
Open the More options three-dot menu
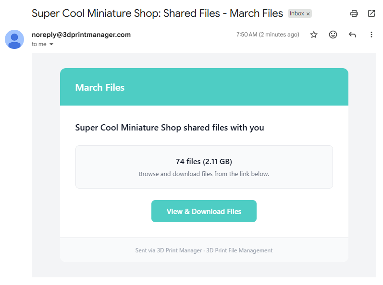(371, 35)
